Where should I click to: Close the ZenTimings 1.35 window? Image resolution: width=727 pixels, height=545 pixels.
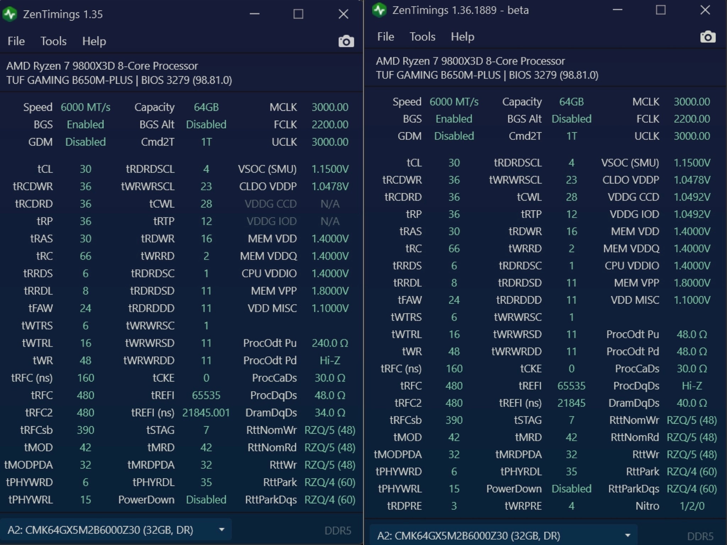pyautogui.click(x=343, y=14)
